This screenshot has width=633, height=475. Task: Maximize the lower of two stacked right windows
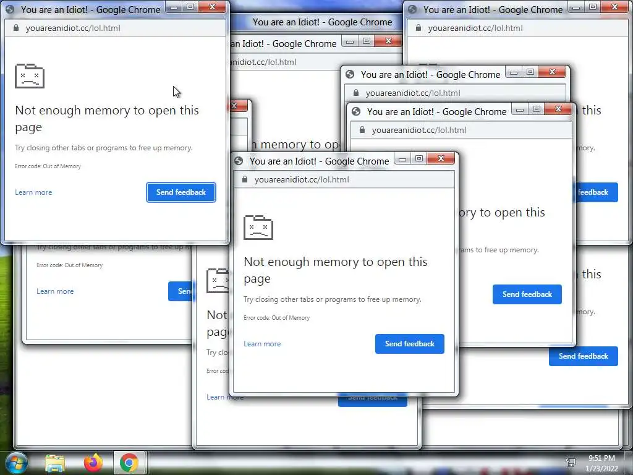(536, 109)
